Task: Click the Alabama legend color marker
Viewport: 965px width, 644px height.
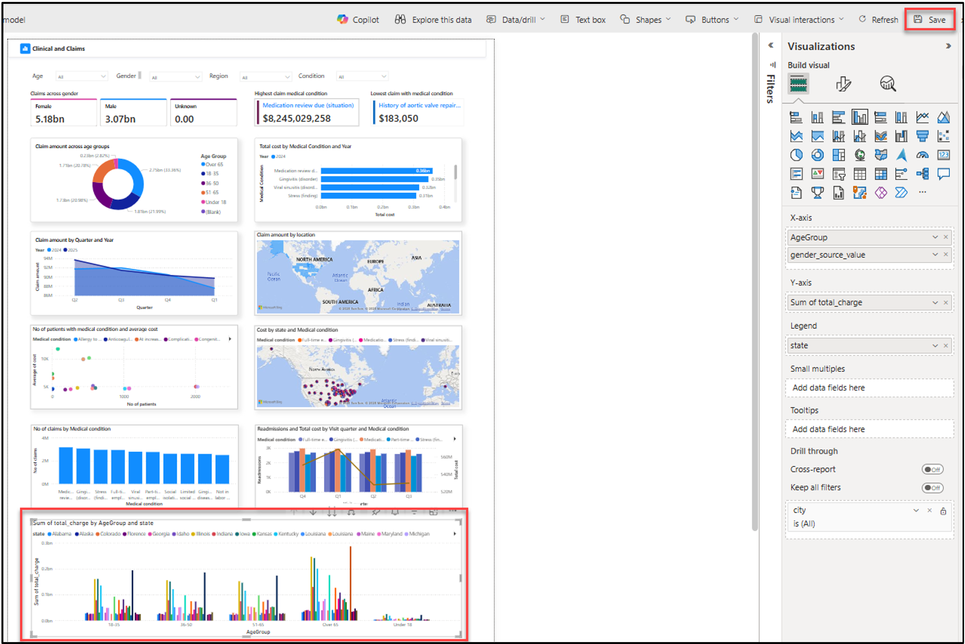Action: pyautogui.click(x=49, y=534)
